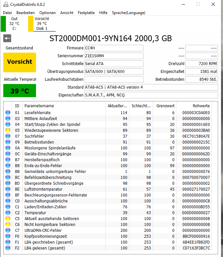223x257 pixels.
Task: Click the Firmware field showing CC4H
Action: 114,48
